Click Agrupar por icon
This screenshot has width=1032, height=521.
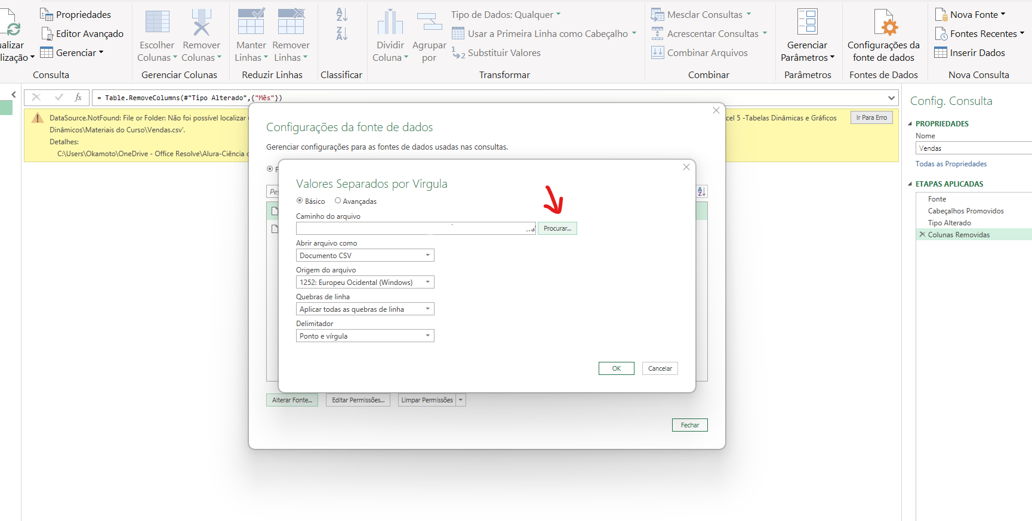point(429,22)
